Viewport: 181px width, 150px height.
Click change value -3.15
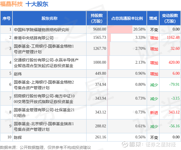click(175, 98)
